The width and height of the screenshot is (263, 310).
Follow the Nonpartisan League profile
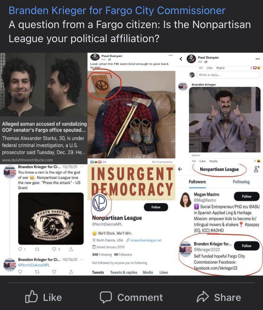coord(156,207)
